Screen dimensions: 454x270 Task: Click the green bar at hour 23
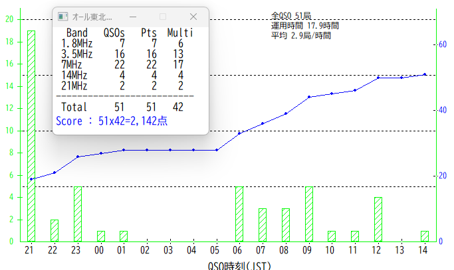pos(78,214)
